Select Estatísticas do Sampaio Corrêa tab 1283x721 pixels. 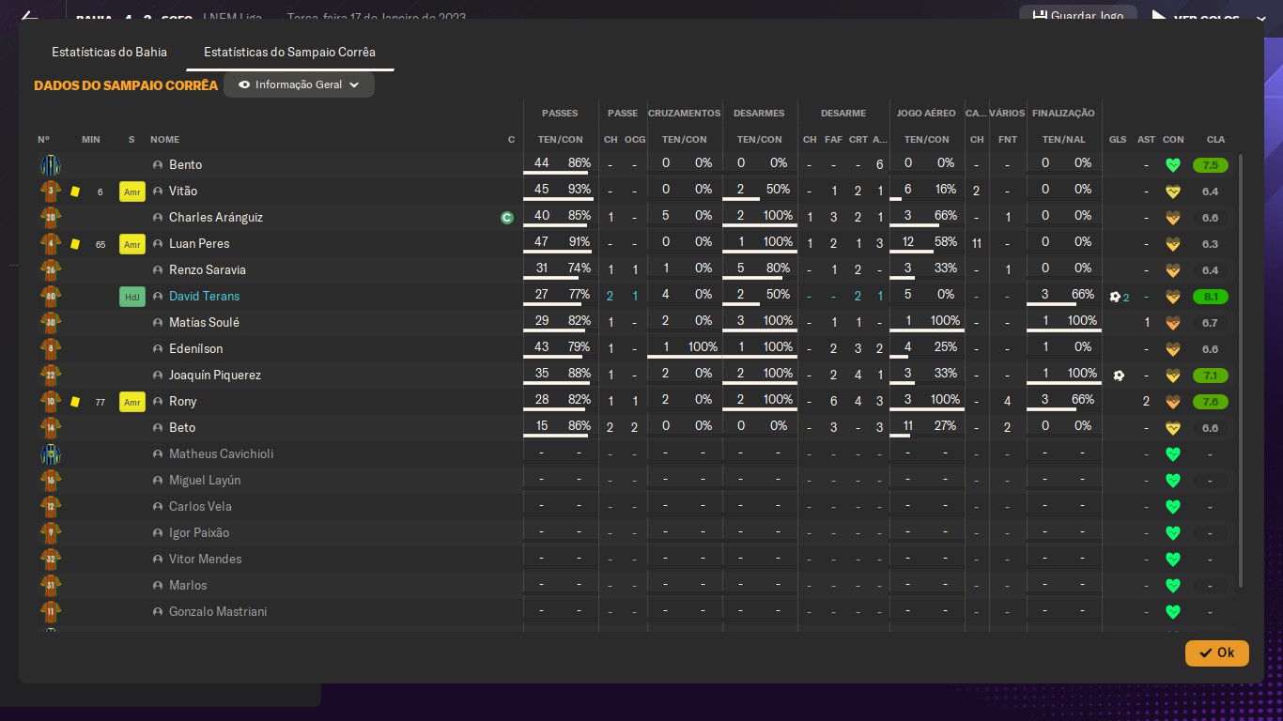coord(289,52)
